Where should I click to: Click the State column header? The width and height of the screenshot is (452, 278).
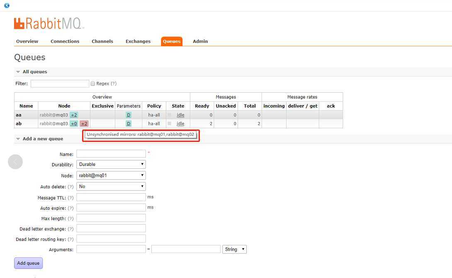(x=178, y=106)
